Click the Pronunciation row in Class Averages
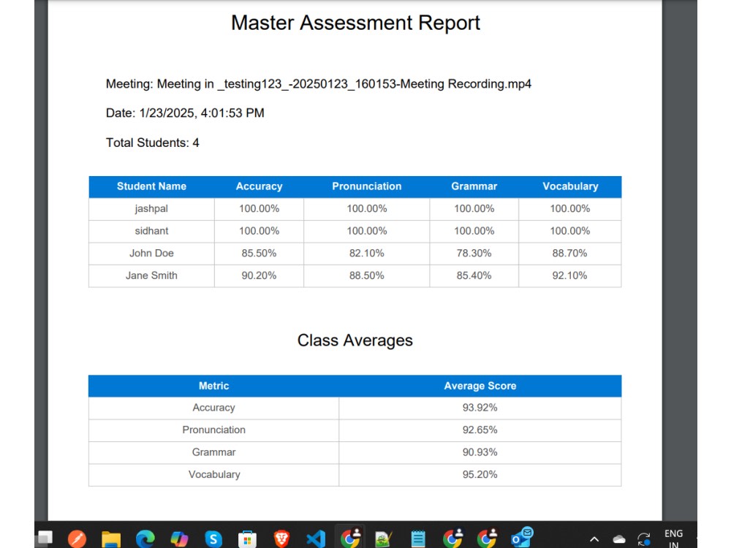This screenshot has height=548, width=731. pyautogui.click(x=355, y=430)
